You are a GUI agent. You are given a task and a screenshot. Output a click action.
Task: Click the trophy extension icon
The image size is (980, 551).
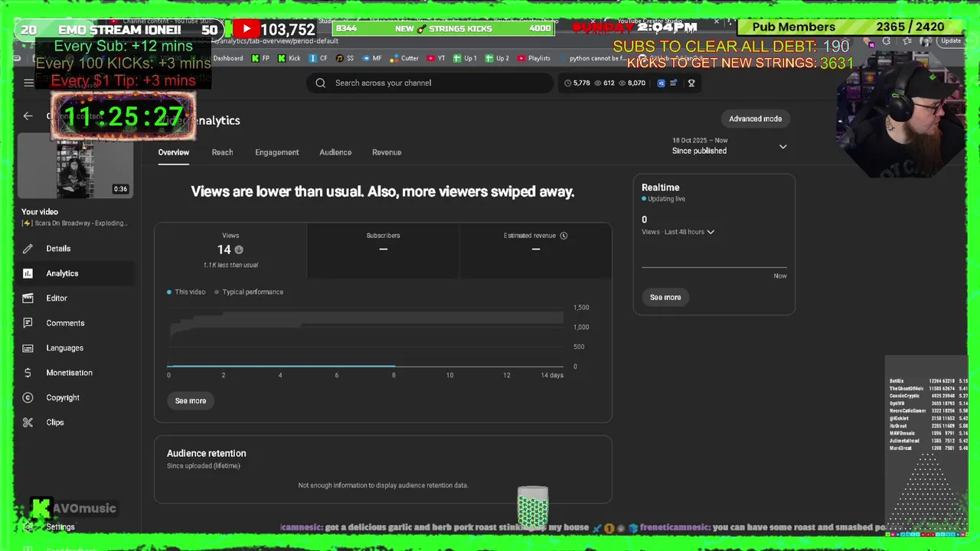[x=691, y=83]
